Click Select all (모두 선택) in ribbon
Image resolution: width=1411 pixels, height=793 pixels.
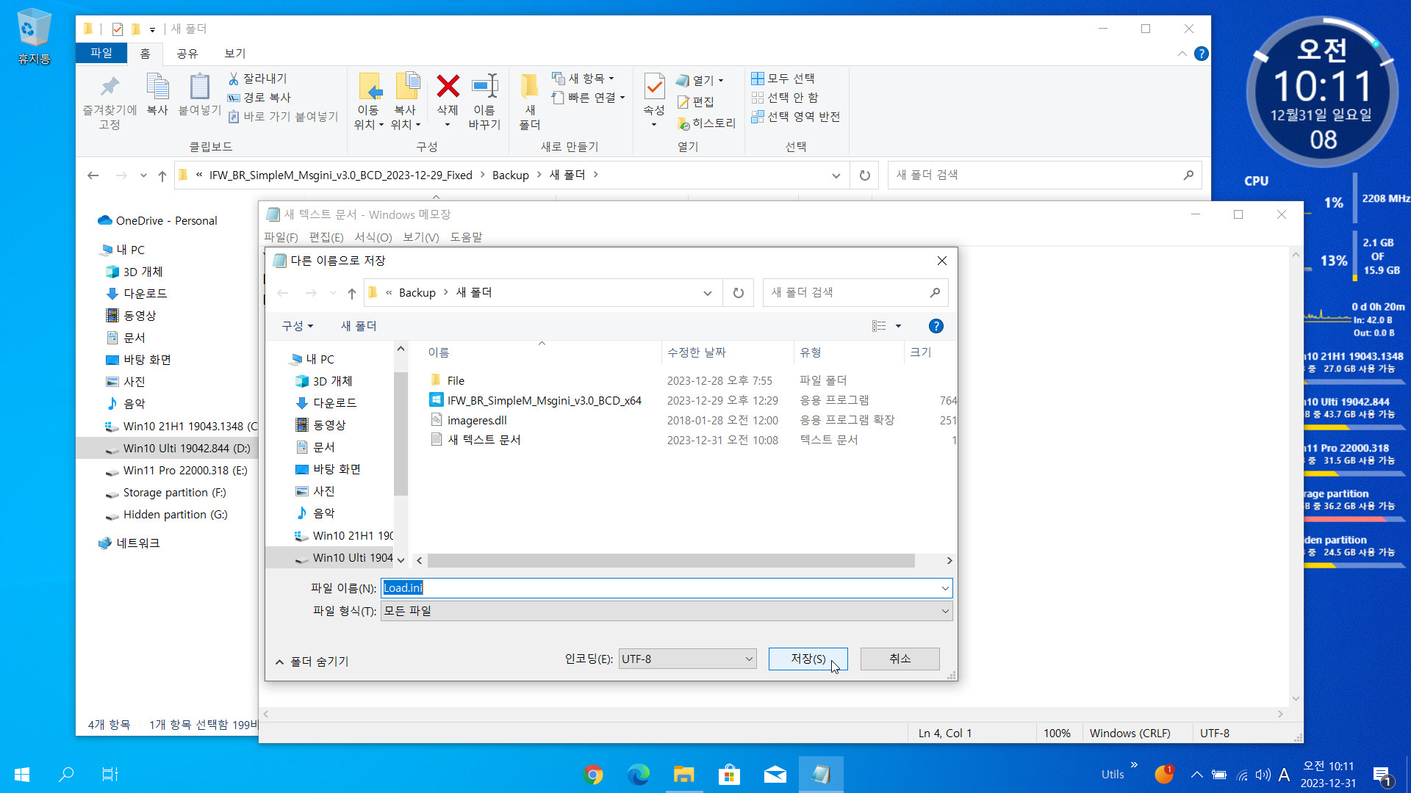point(783,78)
